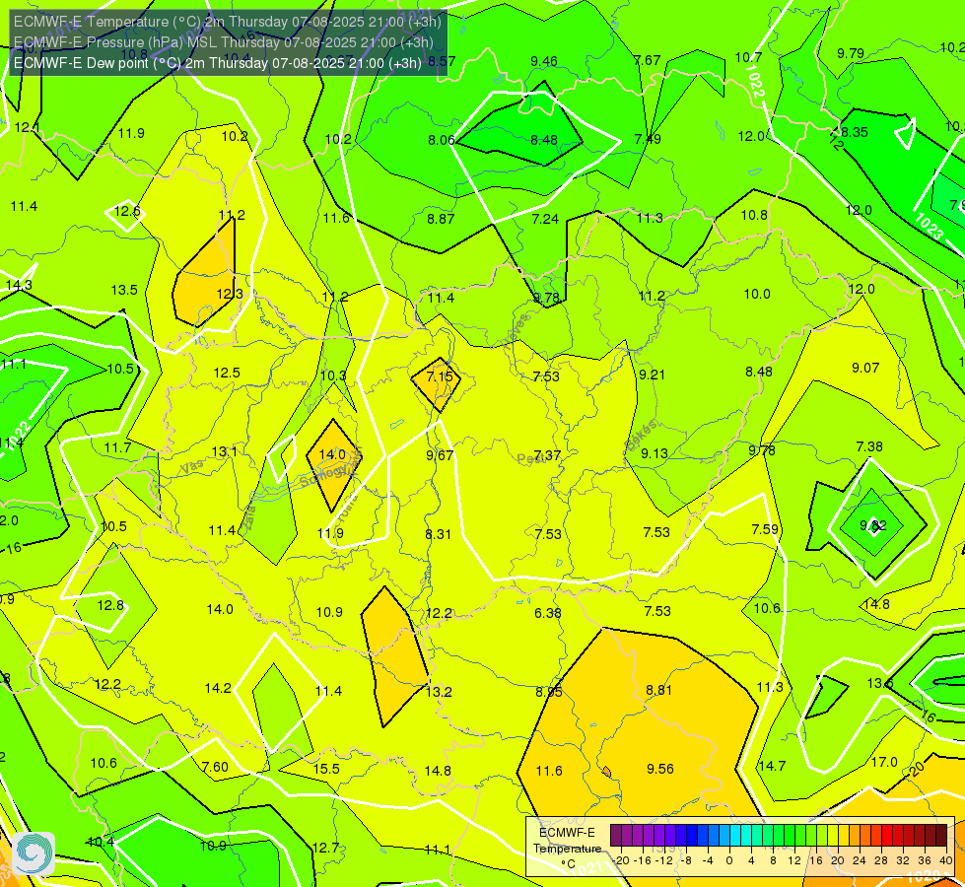Click the 9.46 dew point value
965x887 pixels.
544,61
